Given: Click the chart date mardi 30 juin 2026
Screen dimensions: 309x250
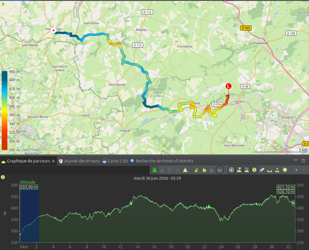Looking at the screenshot, I should click(157, 178).
